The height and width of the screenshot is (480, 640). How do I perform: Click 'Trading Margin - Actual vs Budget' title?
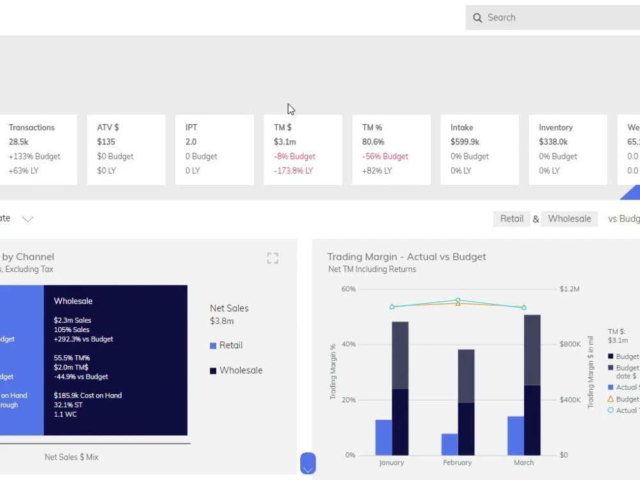point(406,257)
